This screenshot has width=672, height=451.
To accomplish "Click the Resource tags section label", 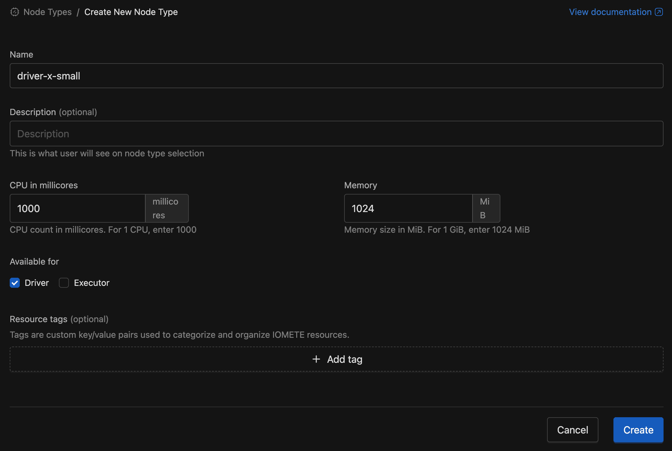I will coord(39,319).
